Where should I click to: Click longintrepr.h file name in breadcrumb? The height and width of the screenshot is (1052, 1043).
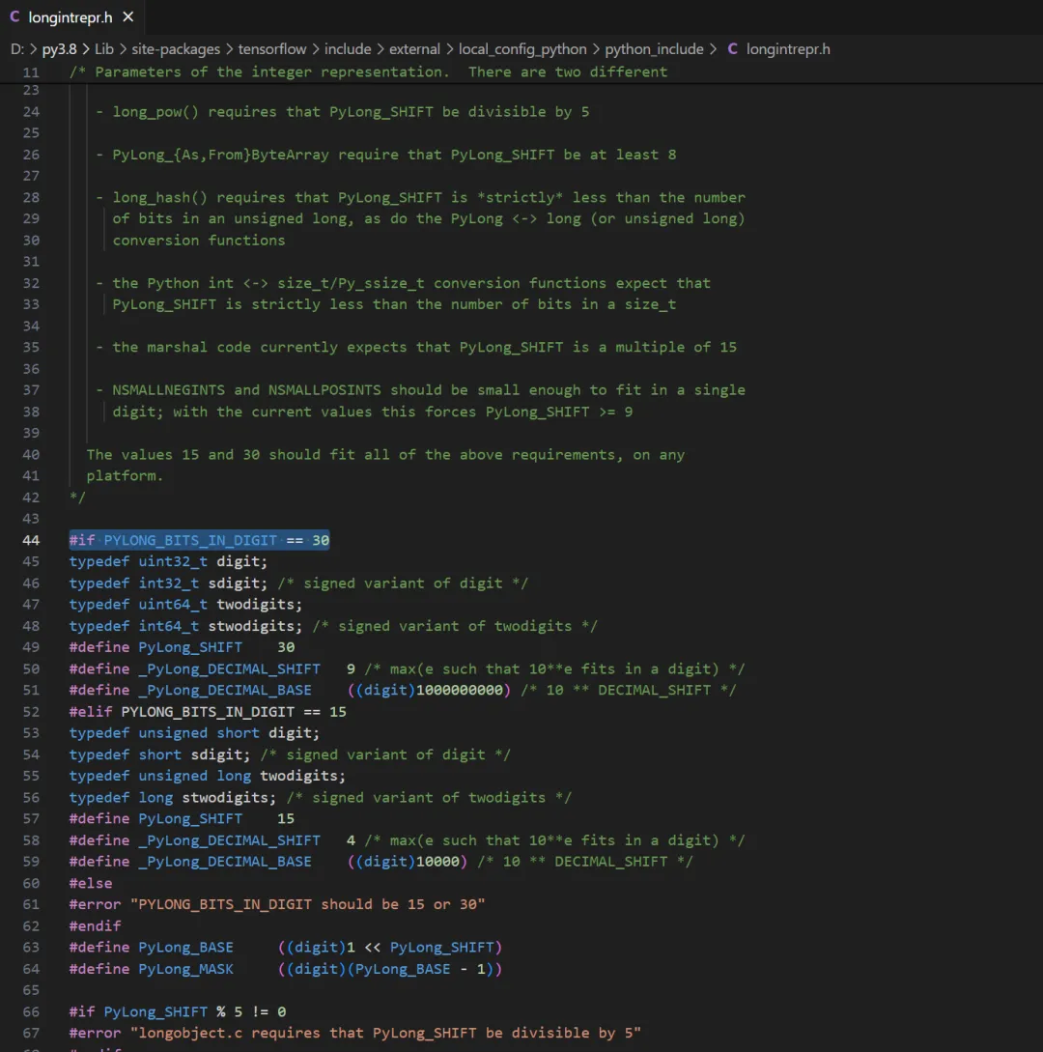point(788,49)
